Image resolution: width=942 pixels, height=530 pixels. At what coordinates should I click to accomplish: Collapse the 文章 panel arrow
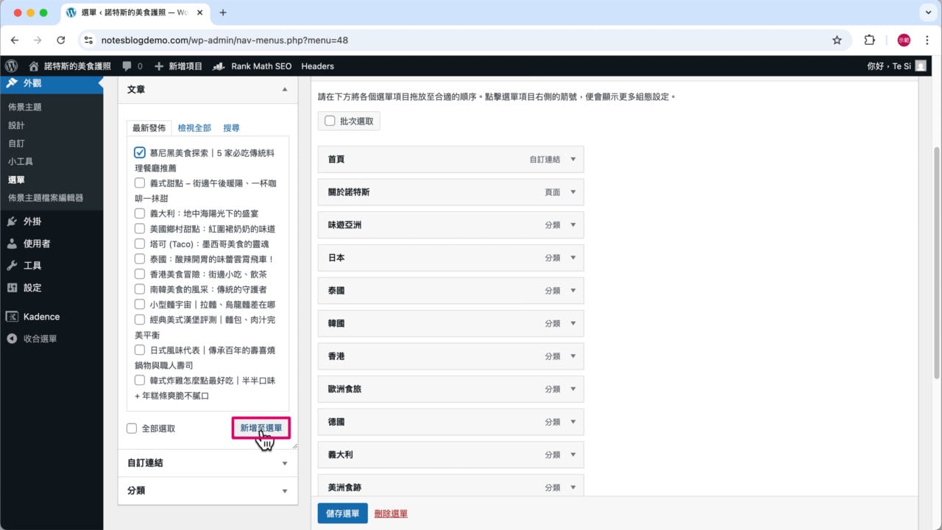pyautogui.click(x=285, y=89)
